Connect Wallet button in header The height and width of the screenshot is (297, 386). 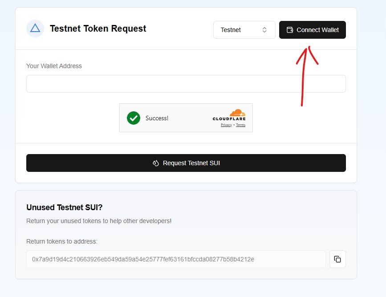313,30
